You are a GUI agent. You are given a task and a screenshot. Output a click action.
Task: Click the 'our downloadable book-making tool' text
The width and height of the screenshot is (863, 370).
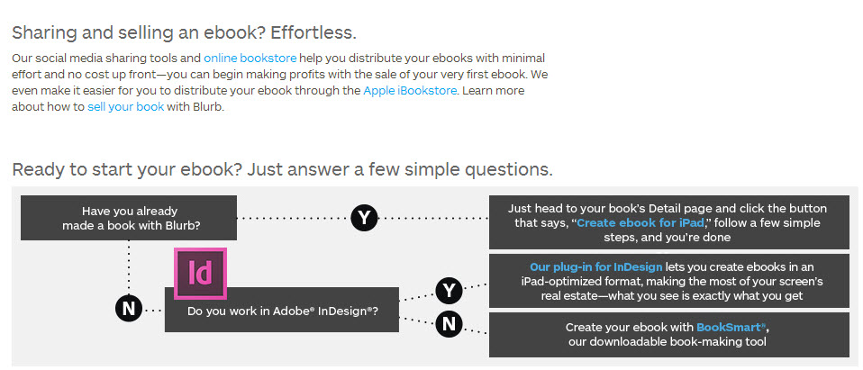(668, 342)
